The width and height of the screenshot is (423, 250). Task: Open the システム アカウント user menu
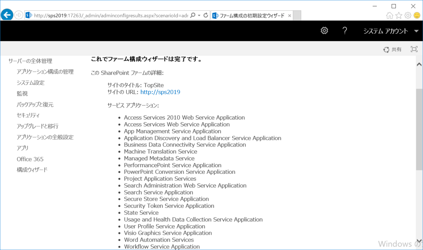click(391, 31)
